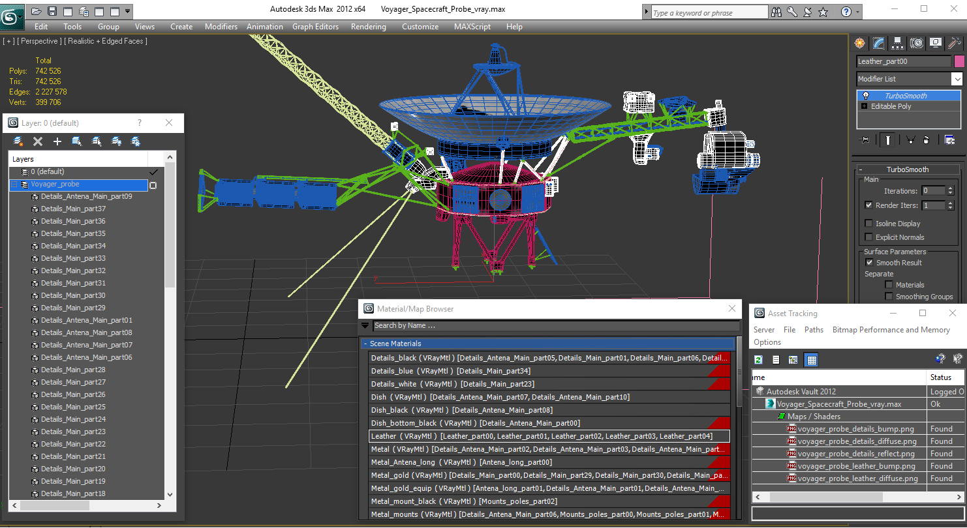This screenshot has width=967, height=528.
Task: Click Add Selected Objects plus icon
Action: [57, 141]
